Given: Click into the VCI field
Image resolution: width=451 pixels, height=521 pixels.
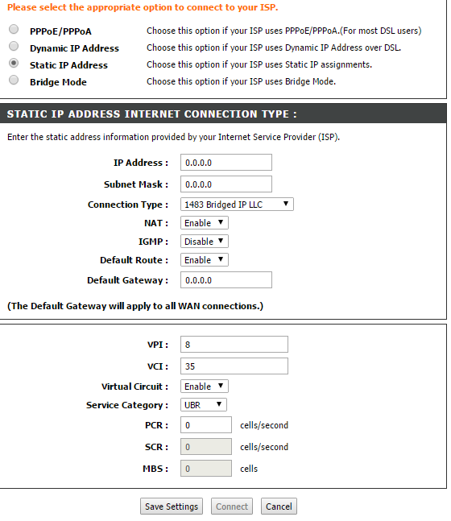Looking at the screenshot, I should coord(234,366).
